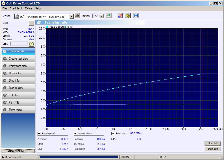The image size is (224, 160).
Task: Click into the Label input field
Action: point(19,44)
